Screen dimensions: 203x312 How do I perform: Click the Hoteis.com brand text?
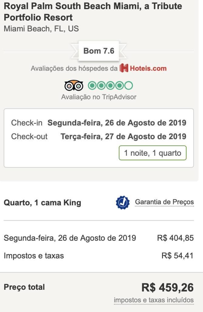point(148,68)
